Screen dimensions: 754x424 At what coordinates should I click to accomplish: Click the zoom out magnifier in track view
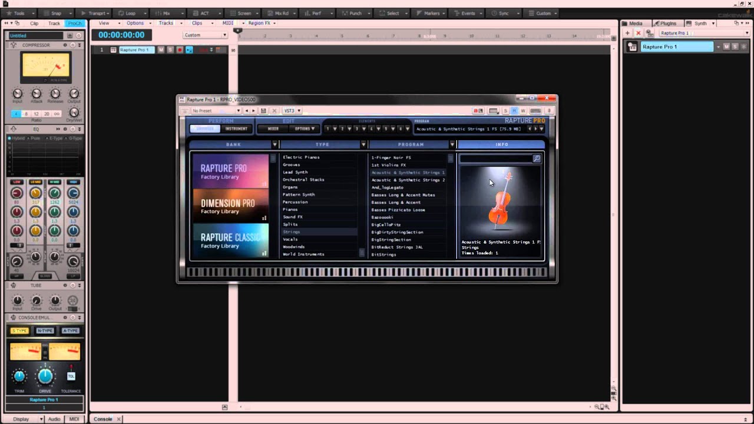pyautogui.click(x=598, y=406)
